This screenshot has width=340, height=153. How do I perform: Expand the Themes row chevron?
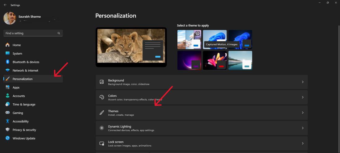tap(303, 113)
